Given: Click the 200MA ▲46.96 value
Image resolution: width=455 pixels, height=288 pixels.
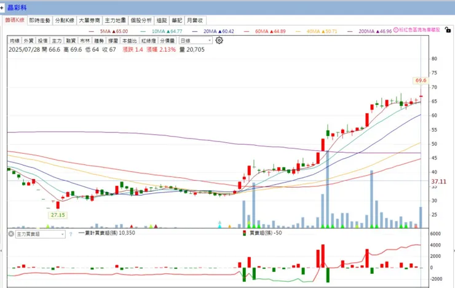Looking at the screenshot, I should (375, 31).
